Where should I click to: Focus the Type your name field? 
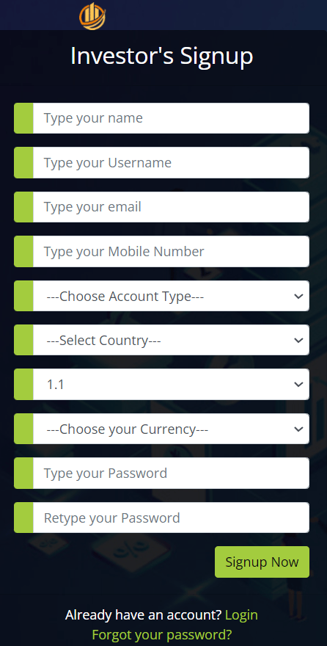pos(171,118)
